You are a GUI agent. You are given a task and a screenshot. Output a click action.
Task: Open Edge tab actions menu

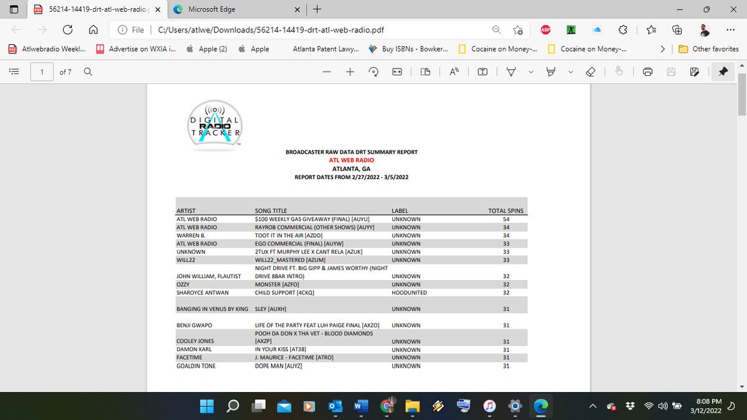pyautogui.click(x=14, y=9)
